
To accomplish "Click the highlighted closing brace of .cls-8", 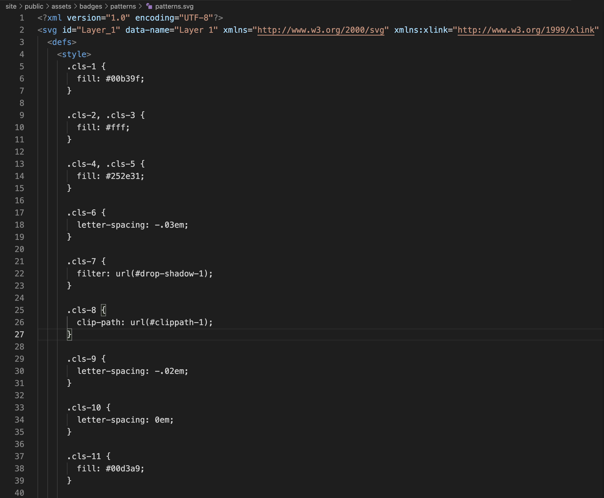I will tap(69, 335).
